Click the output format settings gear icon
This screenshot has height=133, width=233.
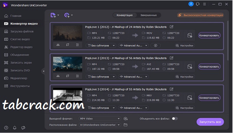125,119
